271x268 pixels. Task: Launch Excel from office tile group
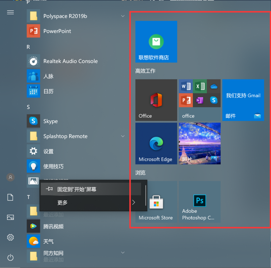point(200,86)
